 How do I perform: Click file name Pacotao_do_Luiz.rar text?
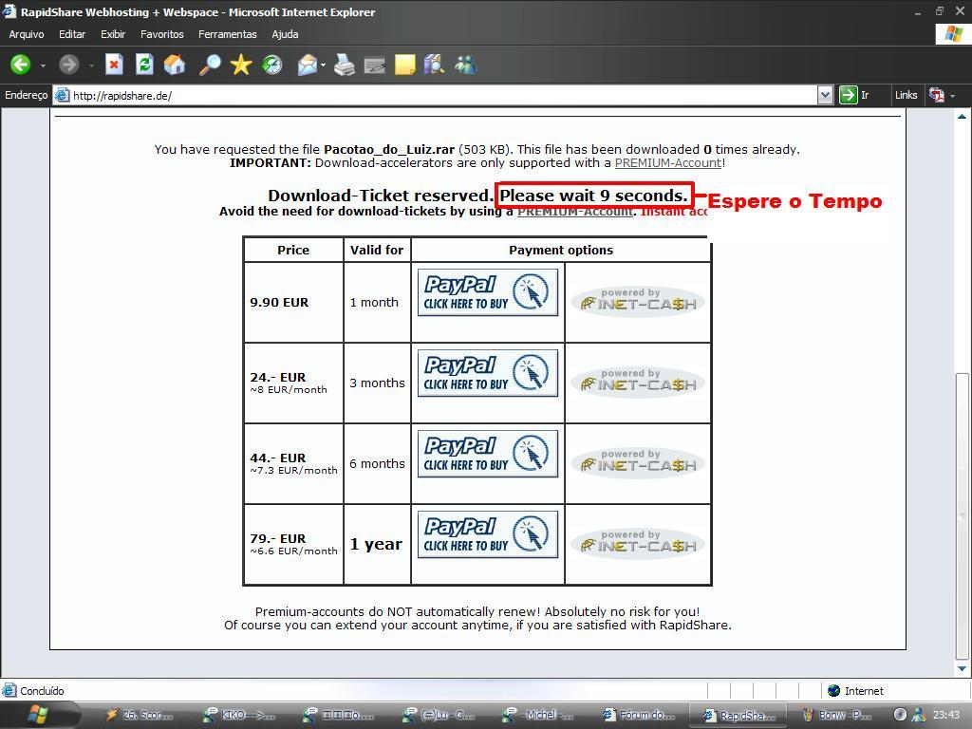[388, 149]
